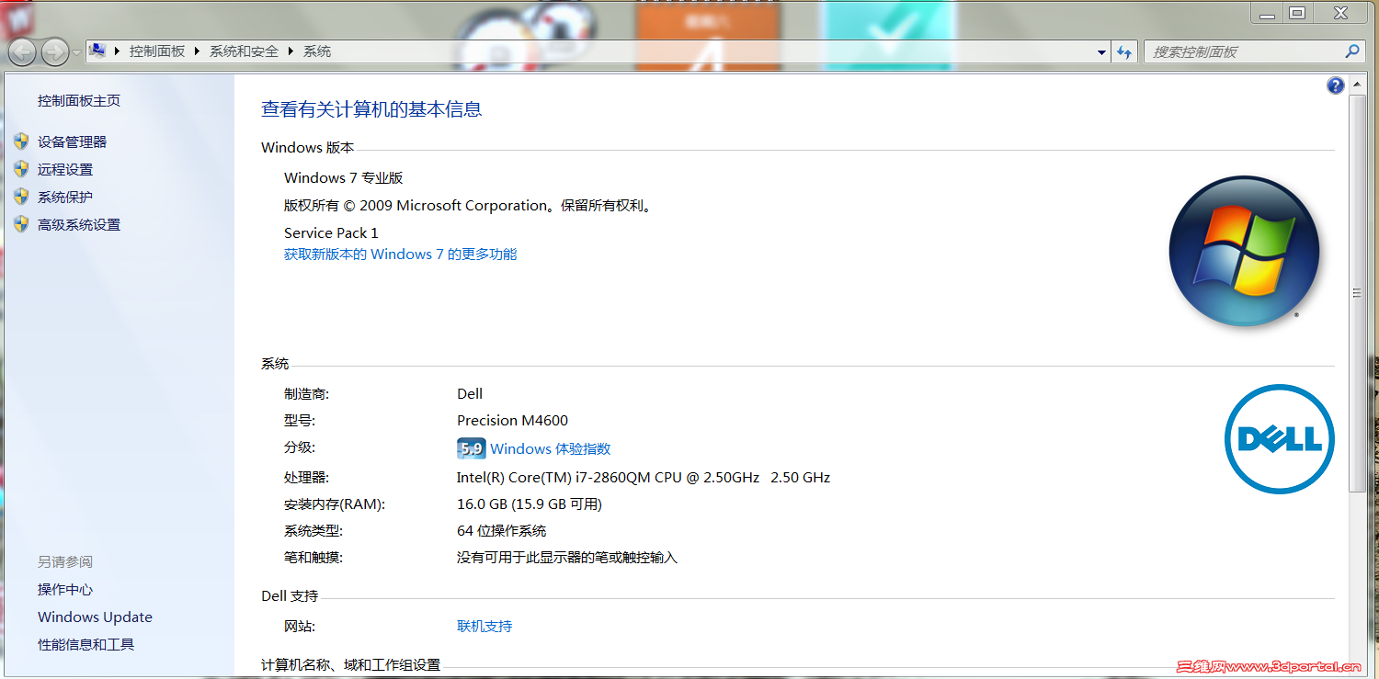Viewport: 1379px width, 679px height.
Task: Click the text "没有可用于此显示器的笔或触控输入"
Action: pyautogui.click(x=567, y=558)
